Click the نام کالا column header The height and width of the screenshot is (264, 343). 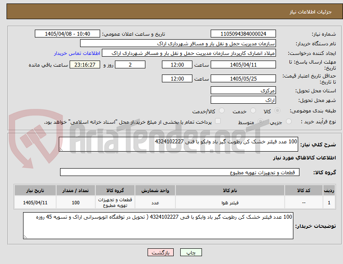(230, 190)
